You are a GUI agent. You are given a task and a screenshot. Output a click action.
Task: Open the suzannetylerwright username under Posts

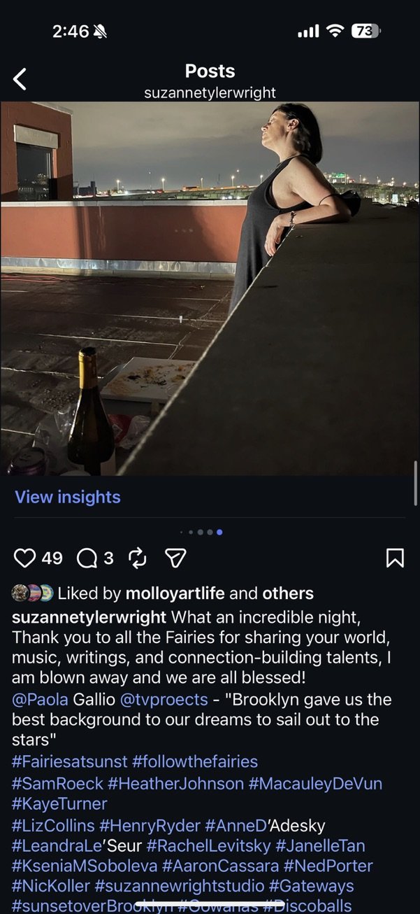[x=210, y=92]
